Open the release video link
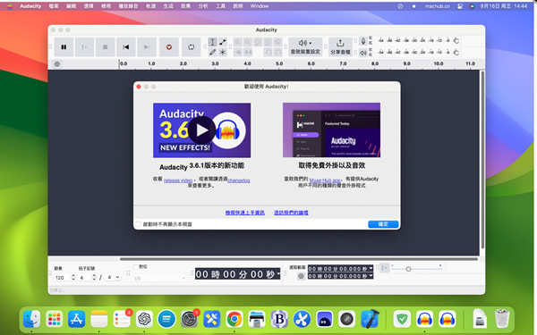 pyautogui.click(x=178, y=180)
